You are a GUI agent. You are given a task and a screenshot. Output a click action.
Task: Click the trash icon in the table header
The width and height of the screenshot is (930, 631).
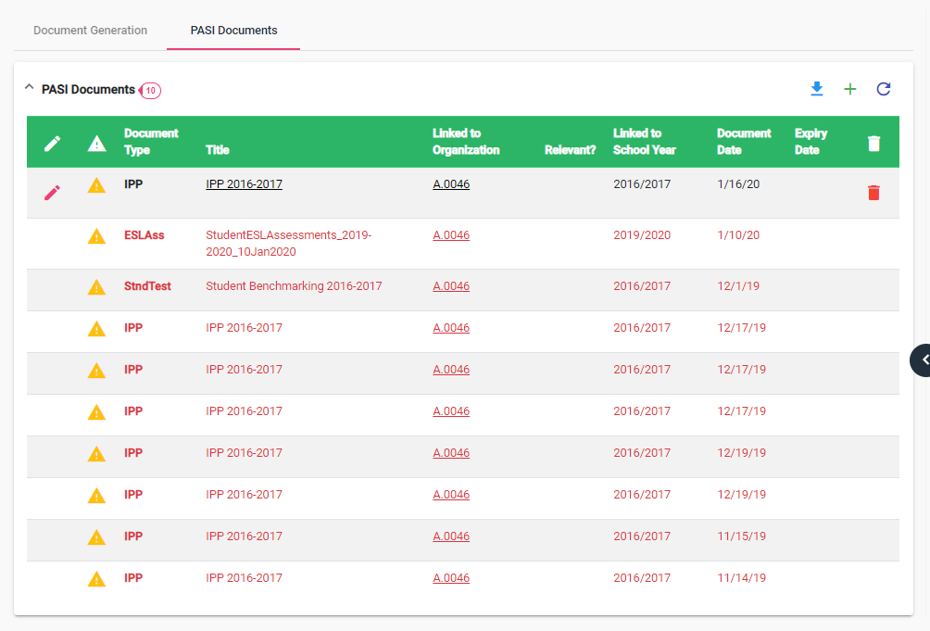[x=873, y=143]
